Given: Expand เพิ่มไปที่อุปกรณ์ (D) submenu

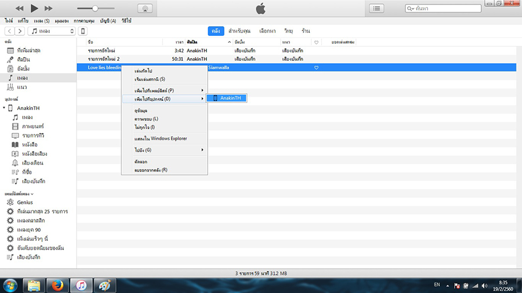Looking at the screenshot, I should pyautogui.click(x=165, y=99).
